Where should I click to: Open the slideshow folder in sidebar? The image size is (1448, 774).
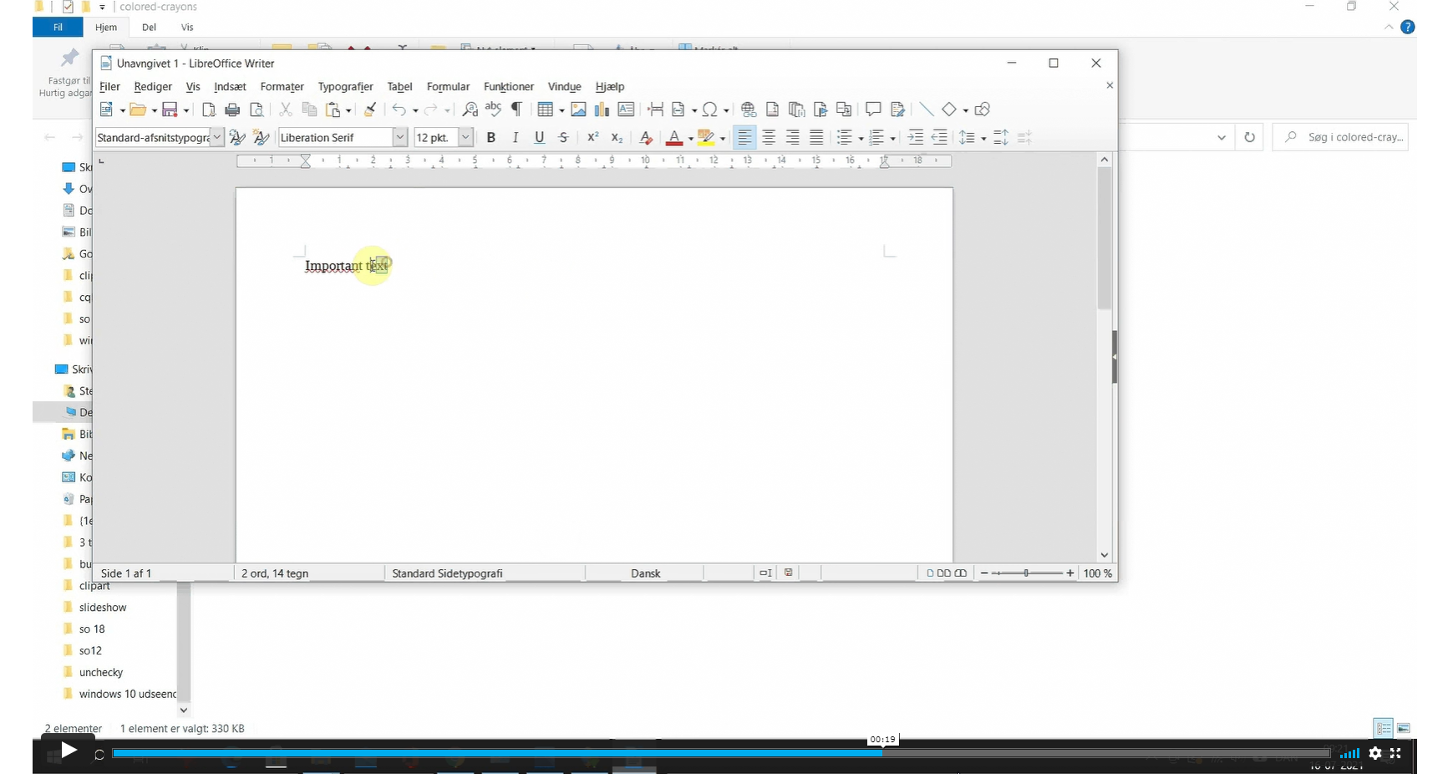[x=103, y=608]
